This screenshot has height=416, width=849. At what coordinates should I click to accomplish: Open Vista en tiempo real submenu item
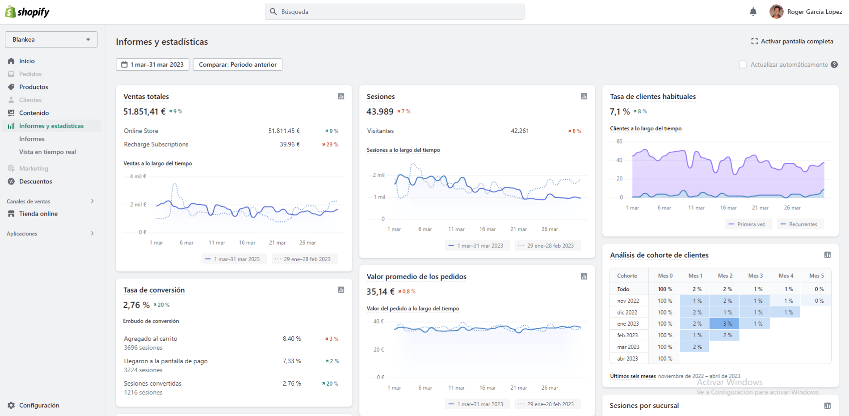47,152
